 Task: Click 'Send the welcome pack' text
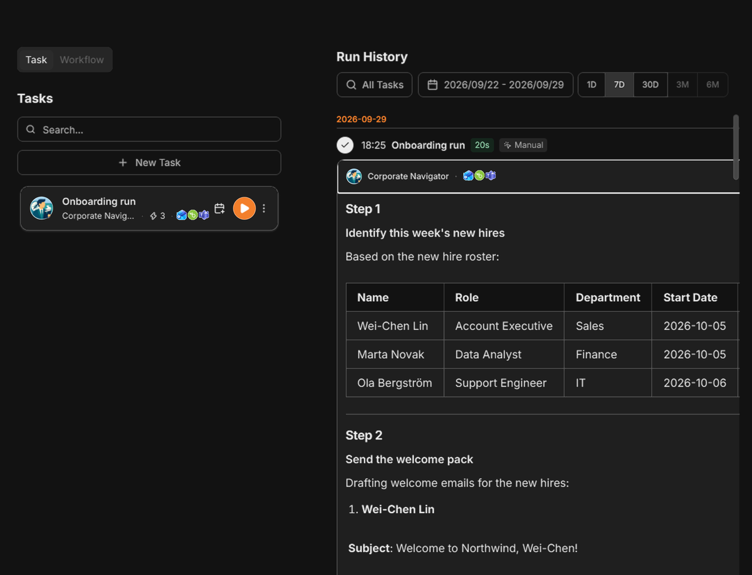[x=409, y=459]
